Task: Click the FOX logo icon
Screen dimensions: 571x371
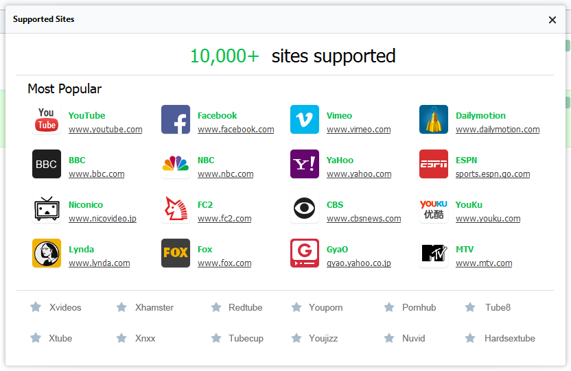Action: [176, 253]
